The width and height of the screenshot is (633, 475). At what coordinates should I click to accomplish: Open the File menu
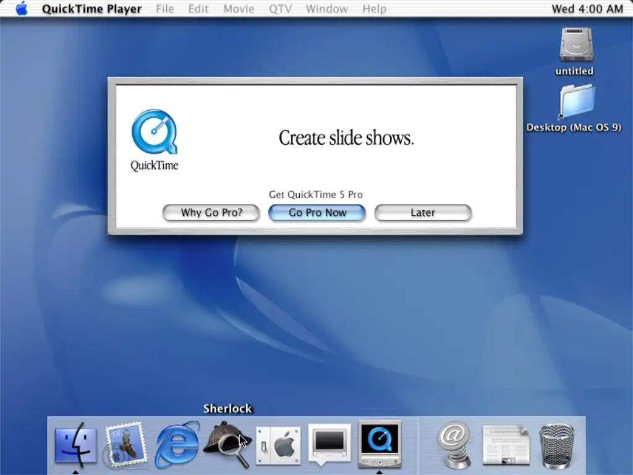164,9
